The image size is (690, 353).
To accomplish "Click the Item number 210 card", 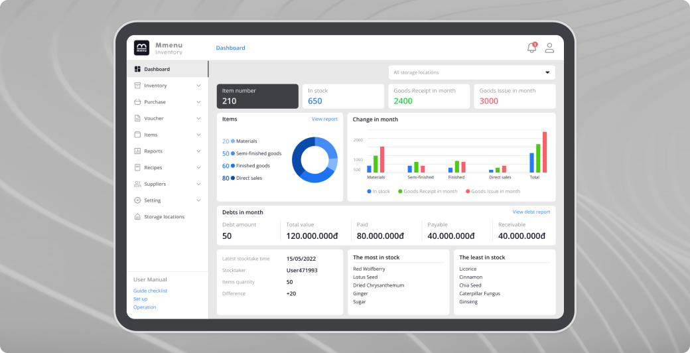I will click(x=257, y=96).
